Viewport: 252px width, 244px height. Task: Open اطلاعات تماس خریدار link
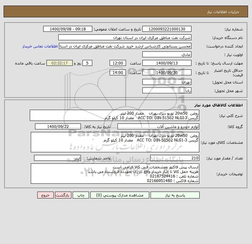(40, 46)
